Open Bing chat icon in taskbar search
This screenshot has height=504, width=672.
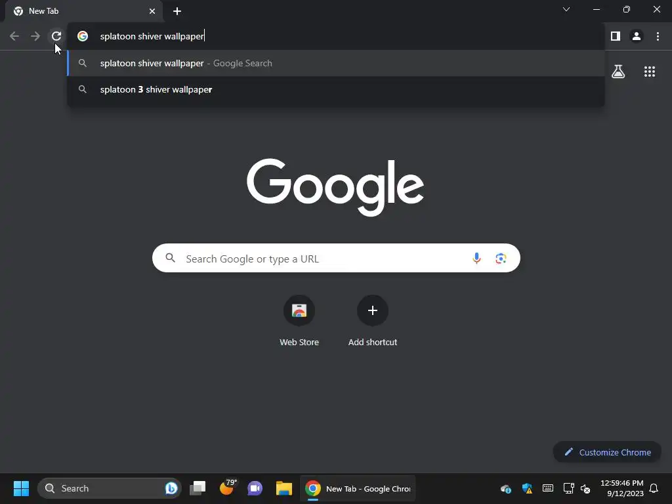tap(171, 488)
